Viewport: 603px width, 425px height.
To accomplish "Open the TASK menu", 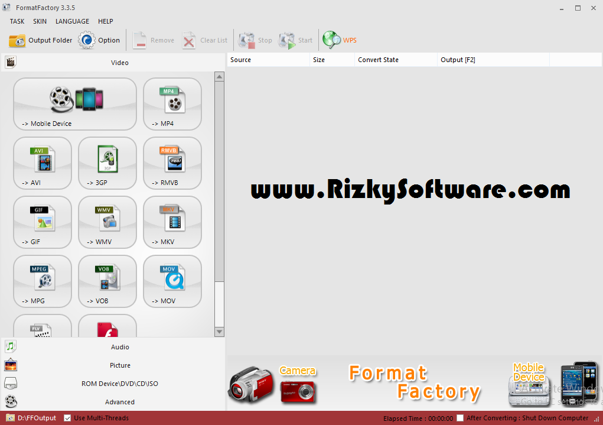I will (17, 21).
